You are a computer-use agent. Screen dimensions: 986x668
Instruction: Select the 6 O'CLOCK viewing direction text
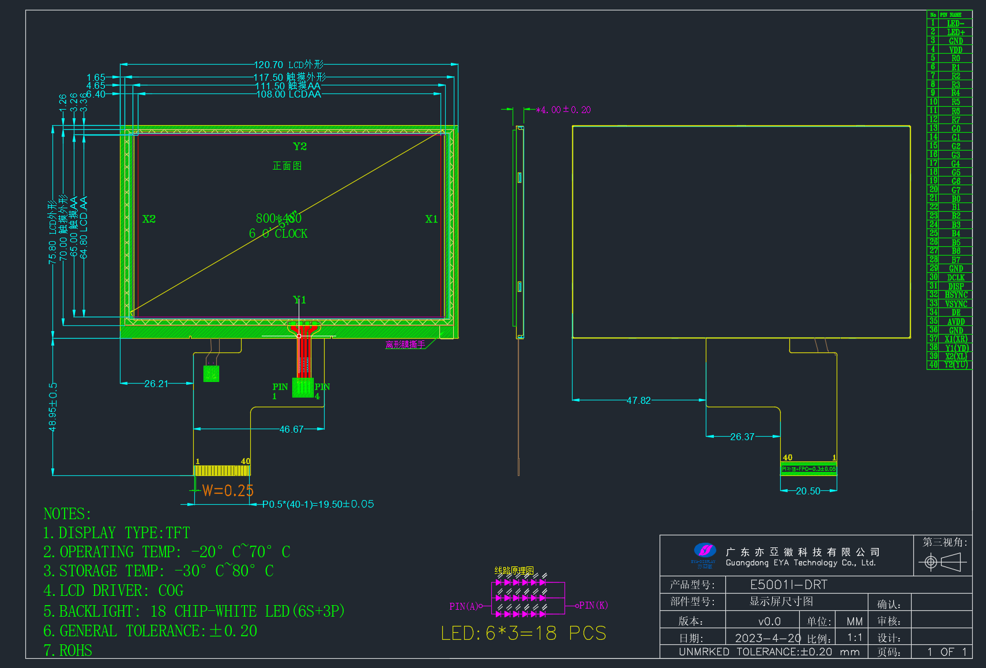pyautogui.click(x=279, y=234)
